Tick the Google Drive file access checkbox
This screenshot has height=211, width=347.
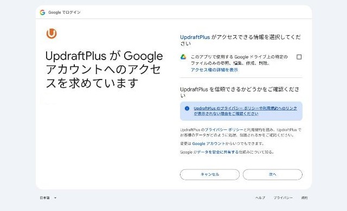299,57
